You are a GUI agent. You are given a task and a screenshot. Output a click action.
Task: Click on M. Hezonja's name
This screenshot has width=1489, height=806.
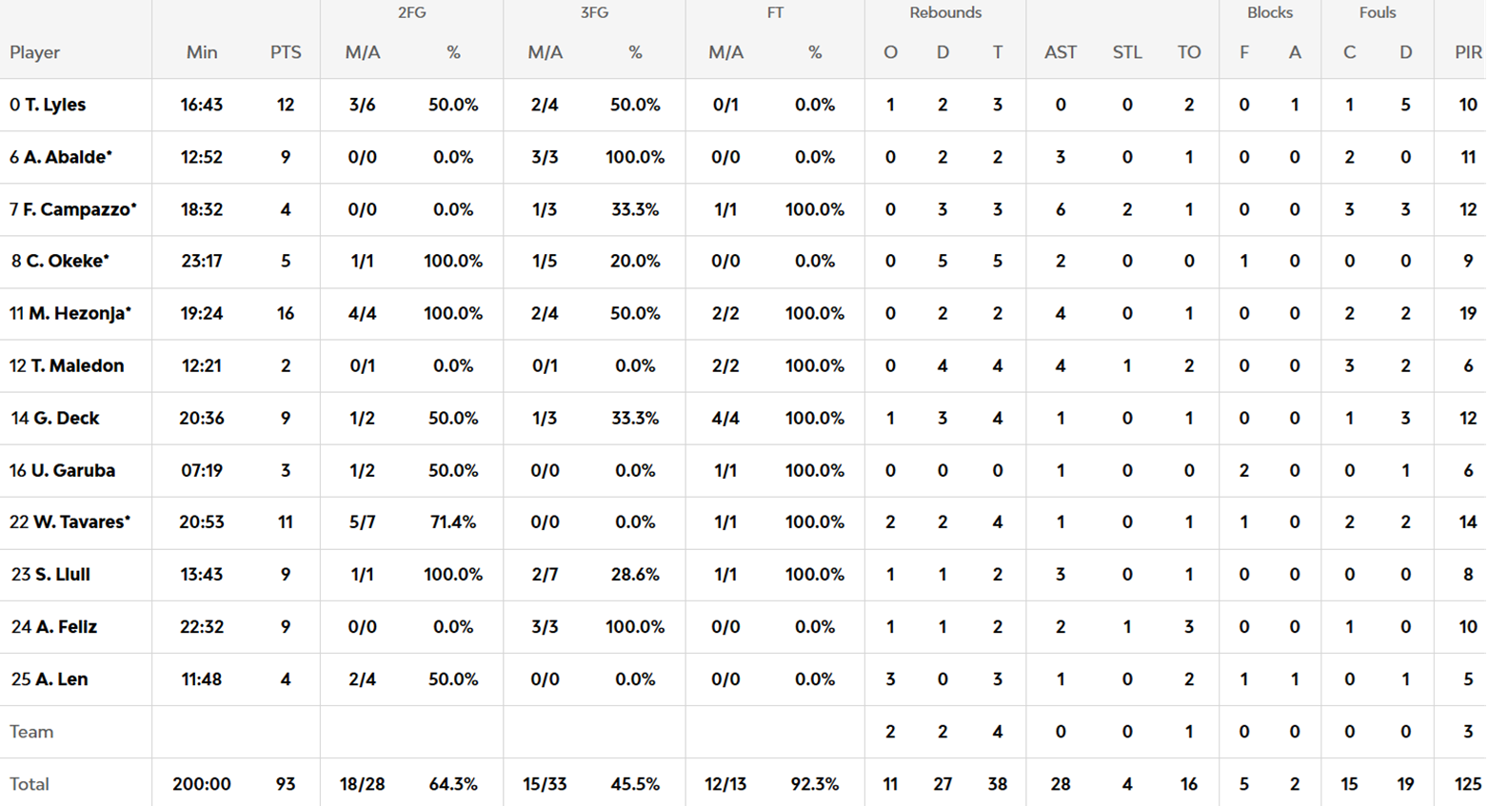(79, 313)
